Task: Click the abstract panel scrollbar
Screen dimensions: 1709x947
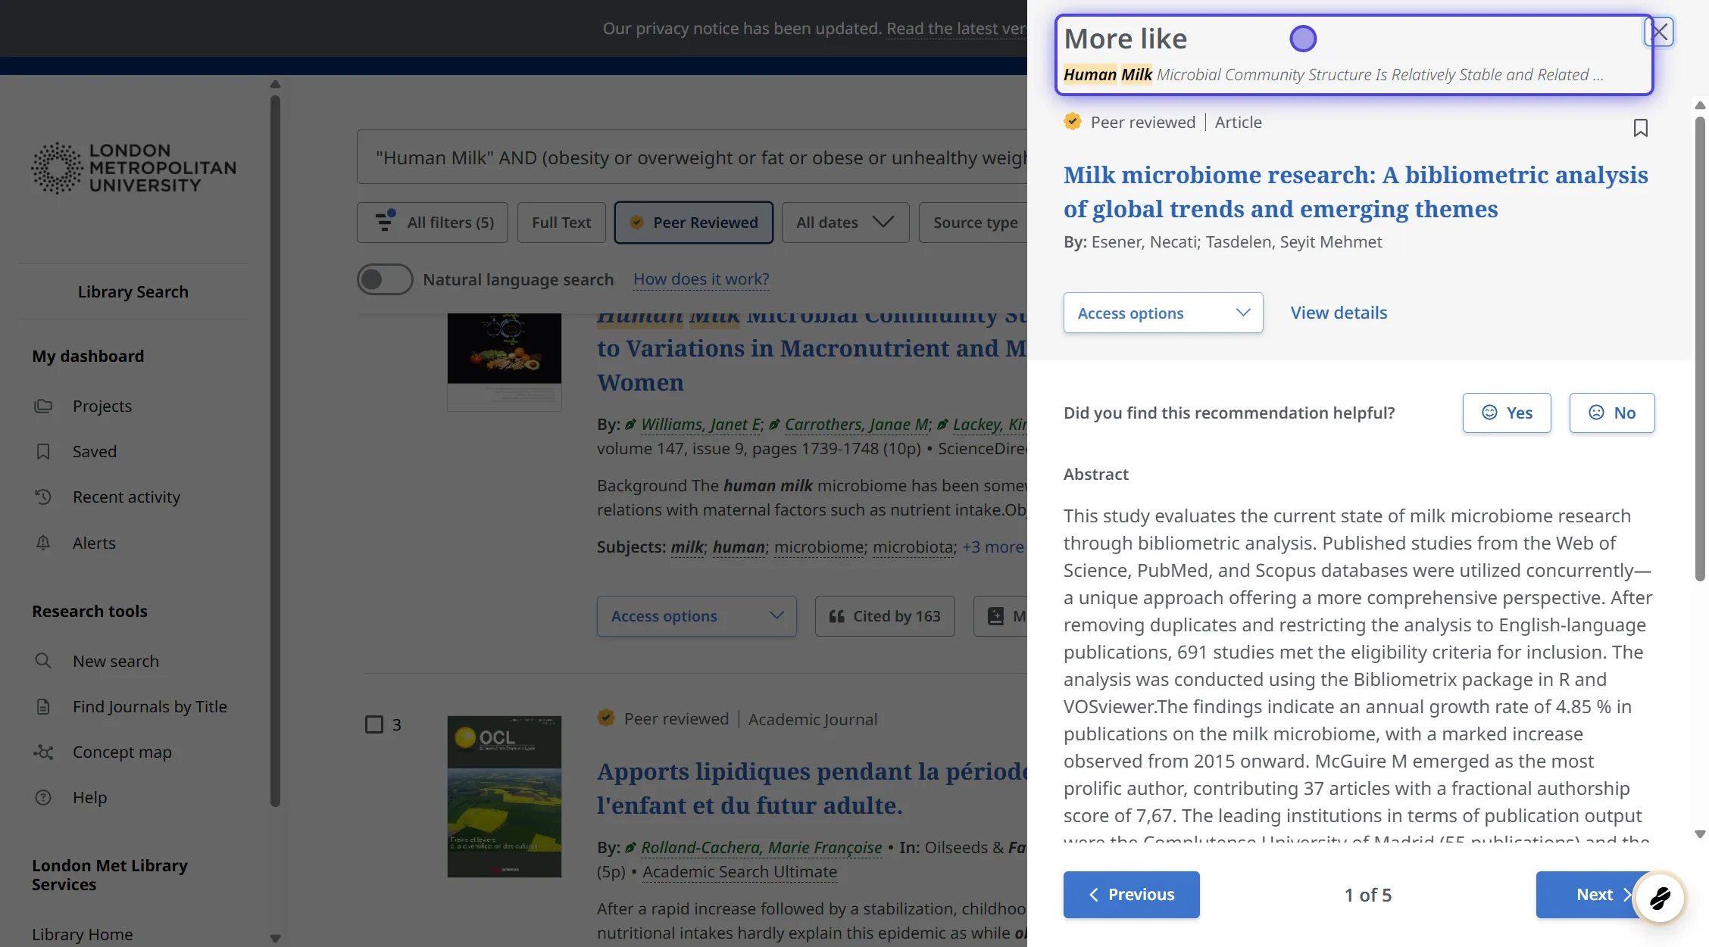Action: 1700,348
